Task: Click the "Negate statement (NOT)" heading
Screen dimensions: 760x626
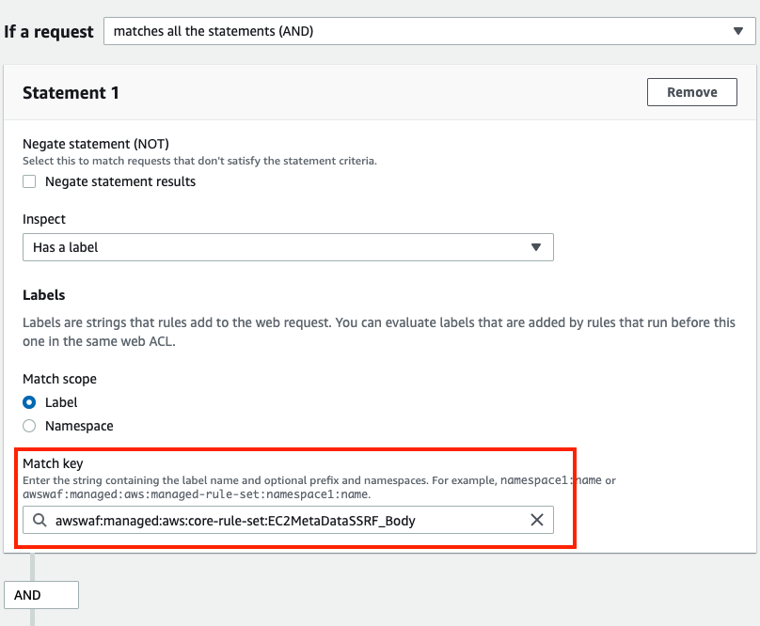Action: point(95,144)
